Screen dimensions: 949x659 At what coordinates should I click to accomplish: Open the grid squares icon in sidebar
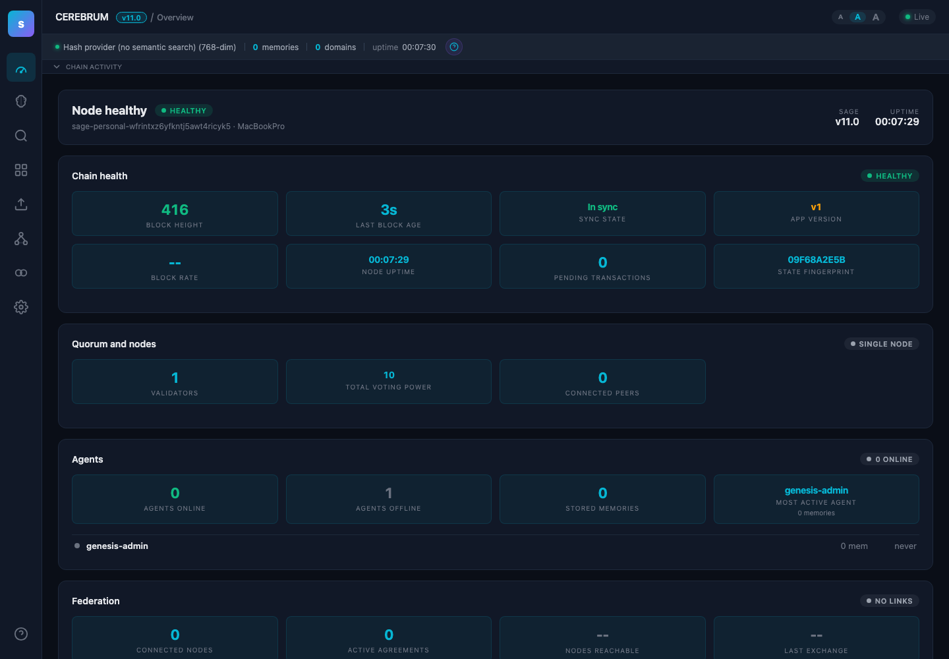pos(21,170)
